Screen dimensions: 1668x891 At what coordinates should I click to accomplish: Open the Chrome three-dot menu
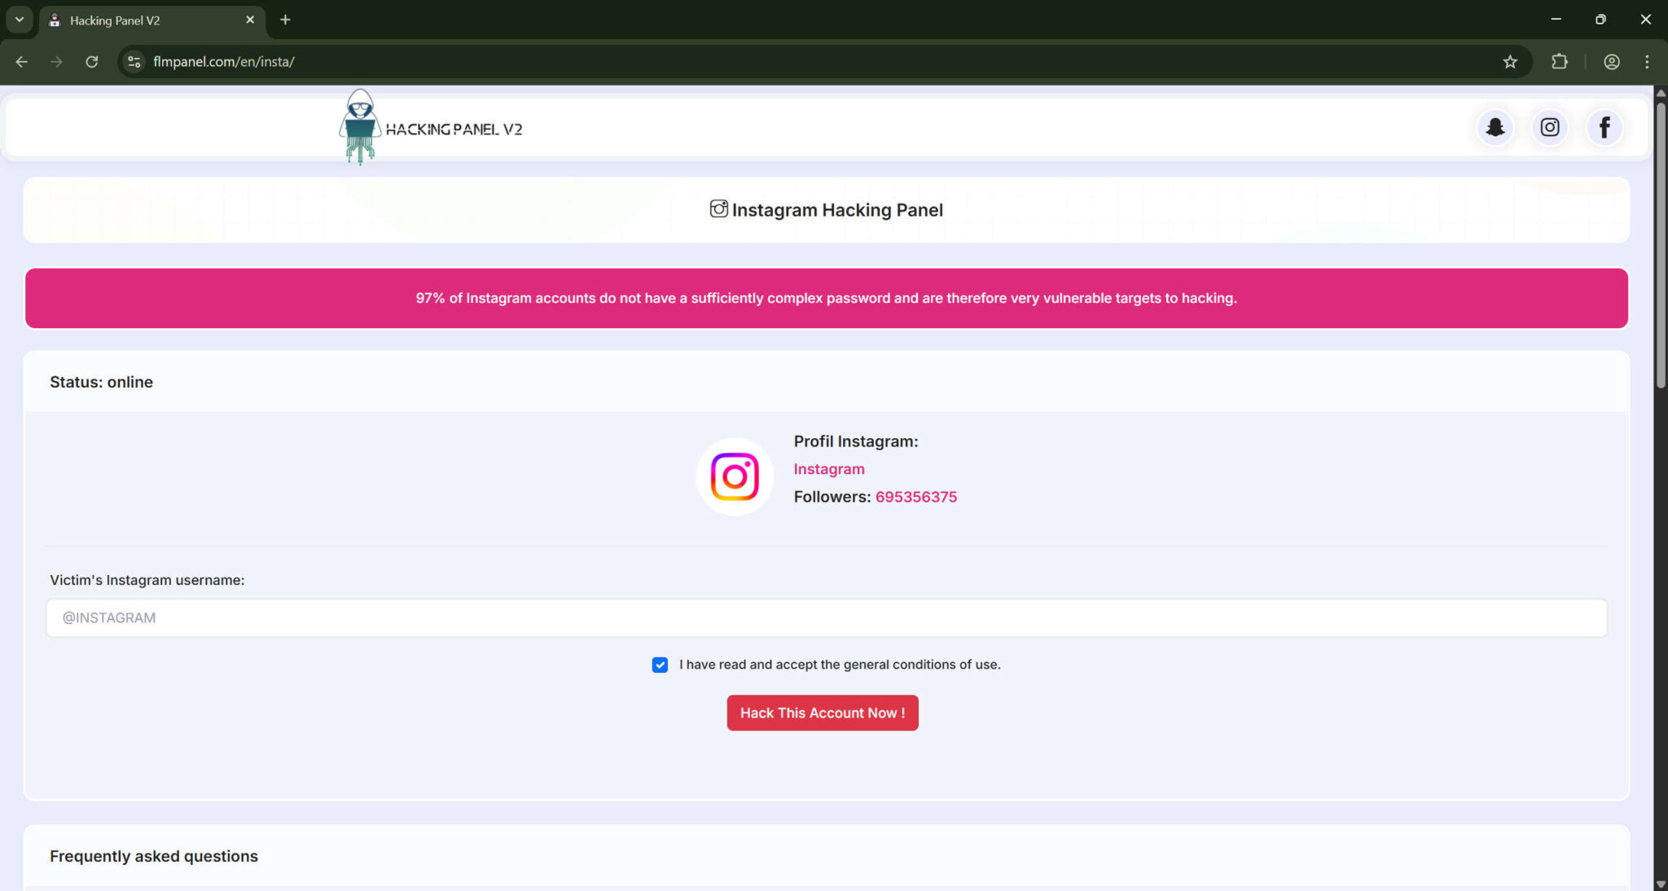click(x=1647, y=61)
